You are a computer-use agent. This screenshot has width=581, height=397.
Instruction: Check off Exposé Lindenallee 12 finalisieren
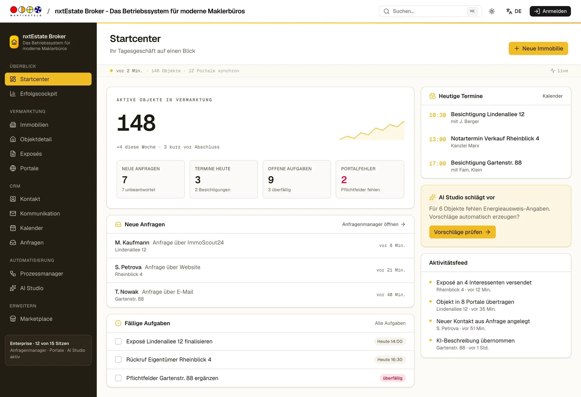118,341
